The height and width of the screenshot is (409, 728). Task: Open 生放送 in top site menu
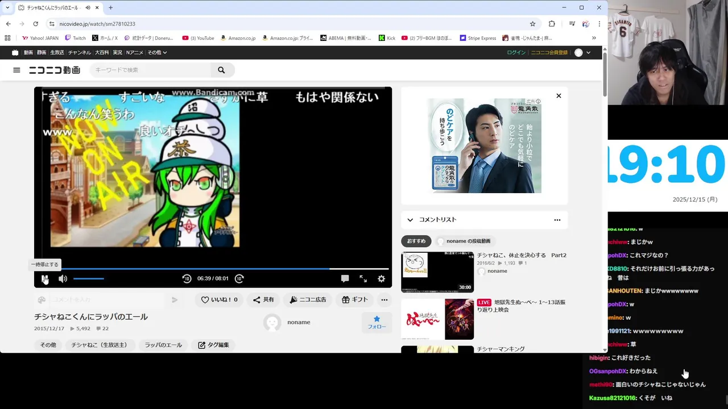pyautogui.click(x=57, y=52)
